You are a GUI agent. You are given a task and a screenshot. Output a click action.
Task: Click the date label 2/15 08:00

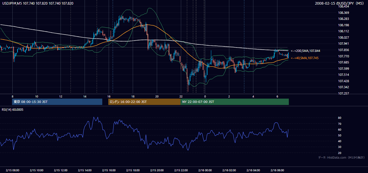click(x=12, y=170)
